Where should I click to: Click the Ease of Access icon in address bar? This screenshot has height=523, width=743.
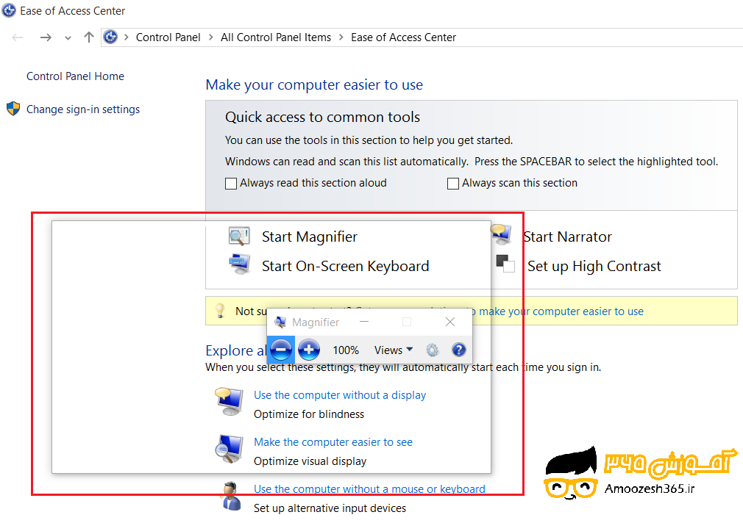[110, 37]
